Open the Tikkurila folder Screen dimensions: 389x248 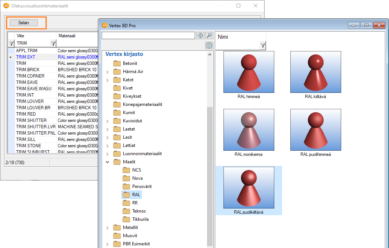140,219
